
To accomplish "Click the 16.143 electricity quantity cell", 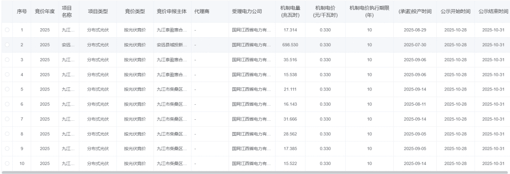I will coord(290,104).
